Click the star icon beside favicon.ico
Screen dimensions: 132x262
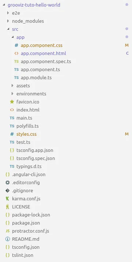click(x=12, y=102)
